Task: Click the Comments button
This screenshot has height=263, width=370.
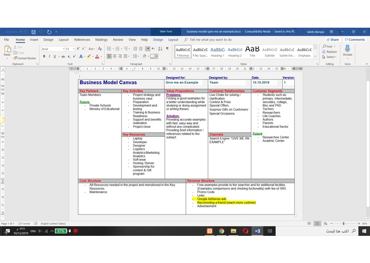Action: 355,39
